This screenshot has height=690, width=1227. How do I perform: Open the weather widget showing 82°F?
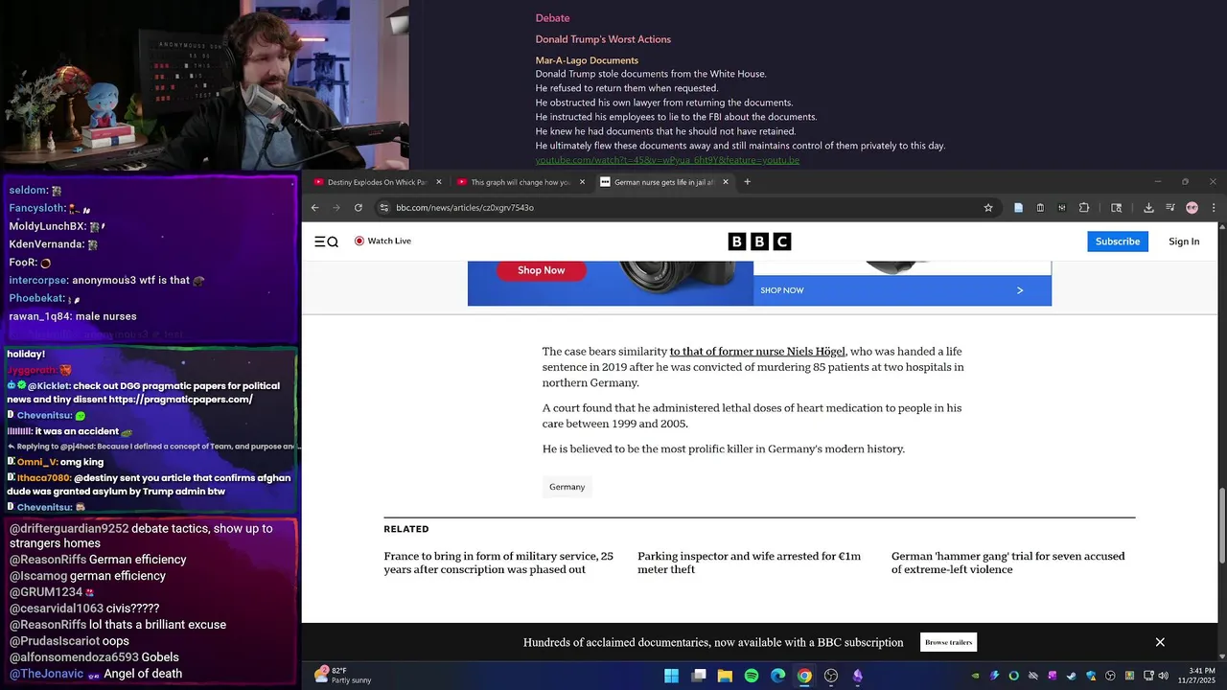pyautogui.click(x=344, y=676)
